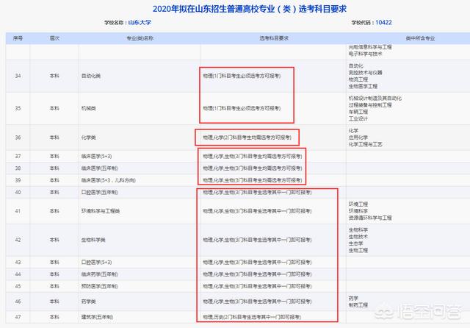Click 建筑学(五年制) in row 47
The width and height of the screenshot is (470, 328).
pos(97,317)
